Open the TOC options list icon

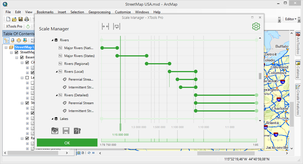33,40
